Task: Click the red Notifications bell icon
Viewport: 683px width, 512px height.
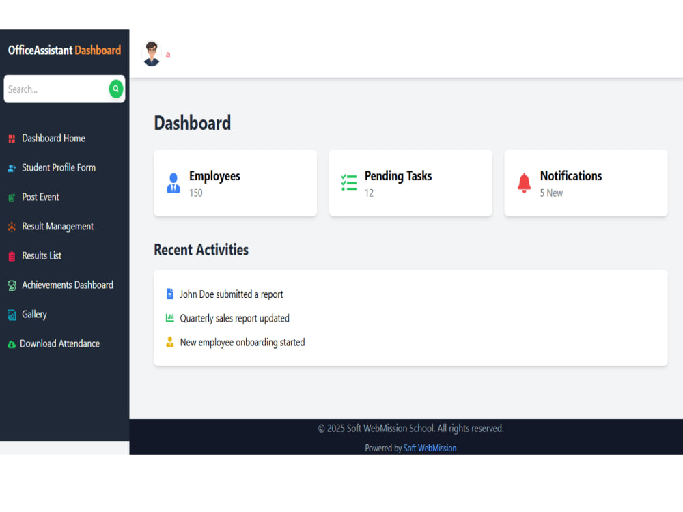Action: [524, 183]
